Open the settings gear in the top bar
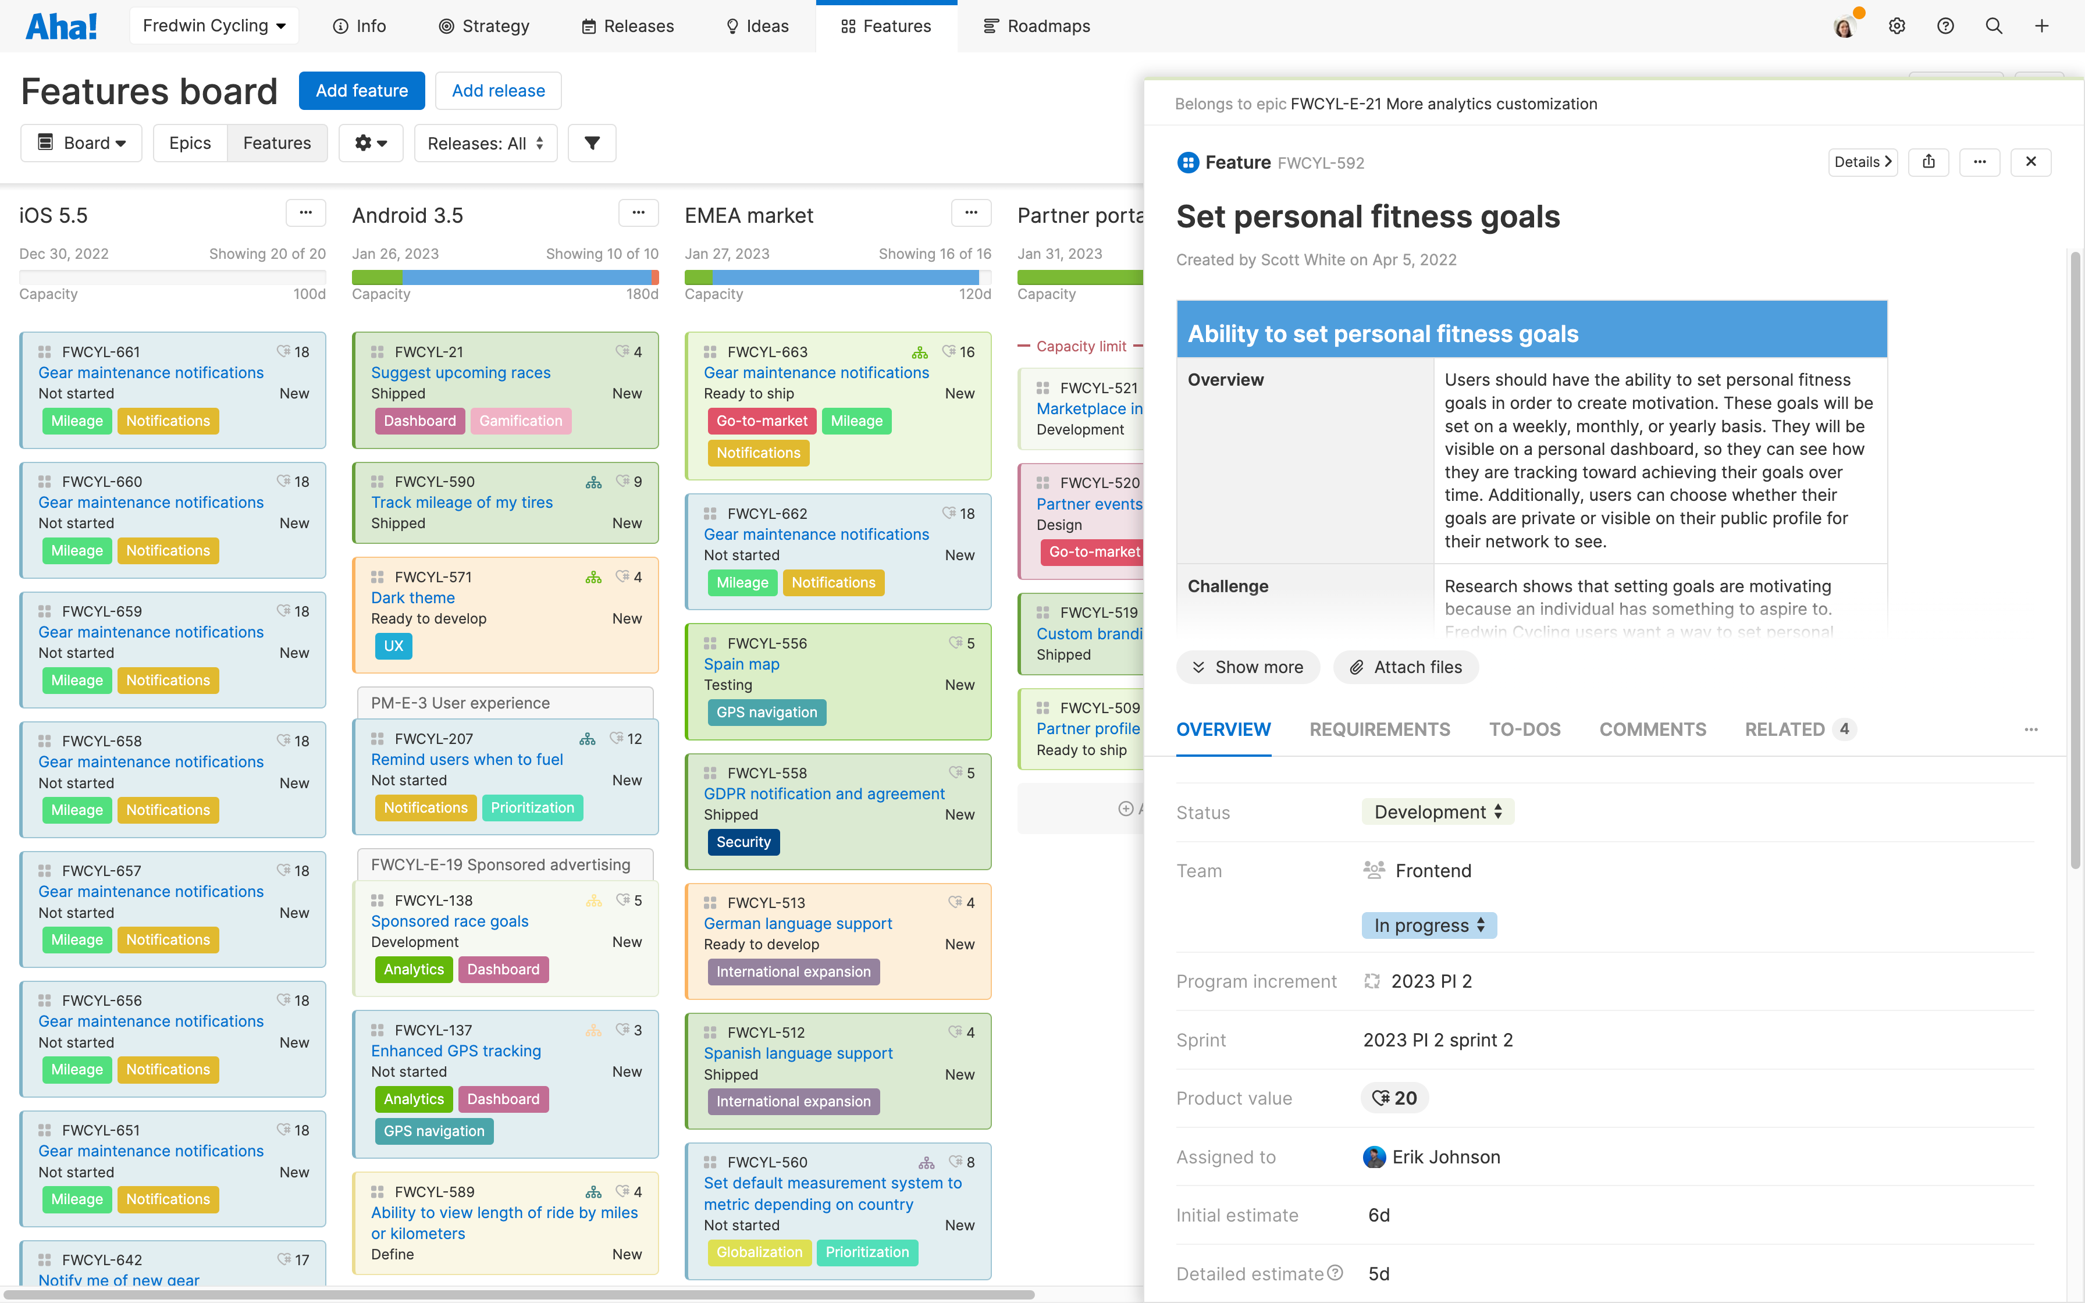 point(1897,26)
